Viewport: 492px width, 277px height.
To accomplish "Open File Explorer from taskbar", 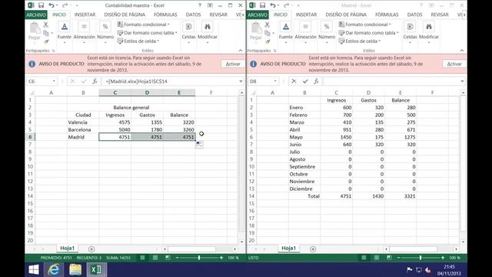I will (x=75, y=269).
